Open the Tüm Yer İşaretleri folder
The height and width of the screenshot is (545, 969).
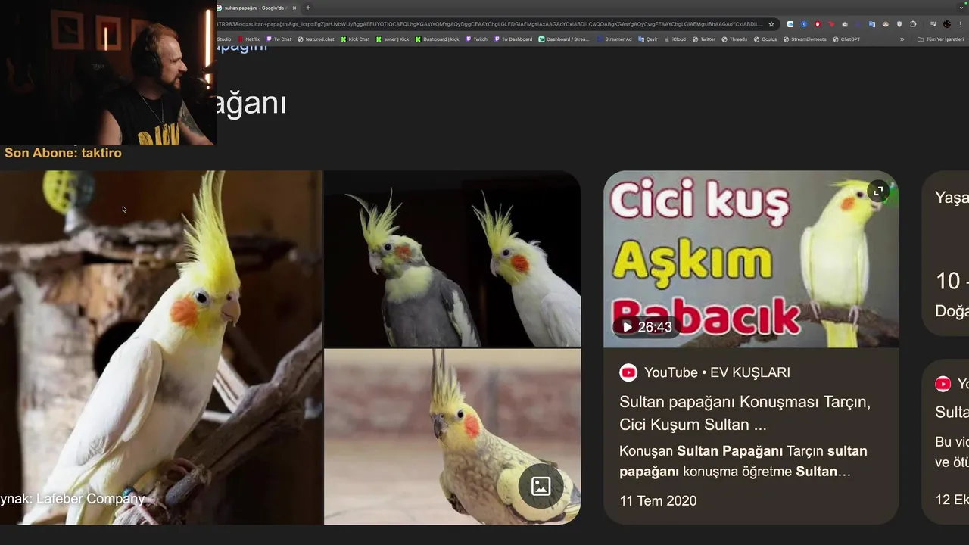point(940,39)
